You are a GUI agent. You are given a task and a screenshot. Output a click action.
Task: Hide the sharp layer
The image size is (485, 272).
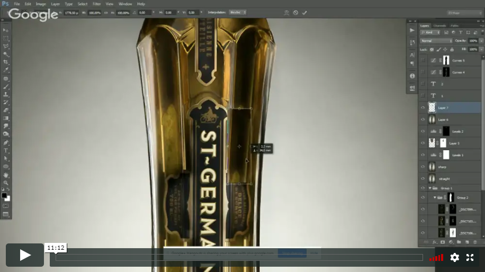[423, 167]
